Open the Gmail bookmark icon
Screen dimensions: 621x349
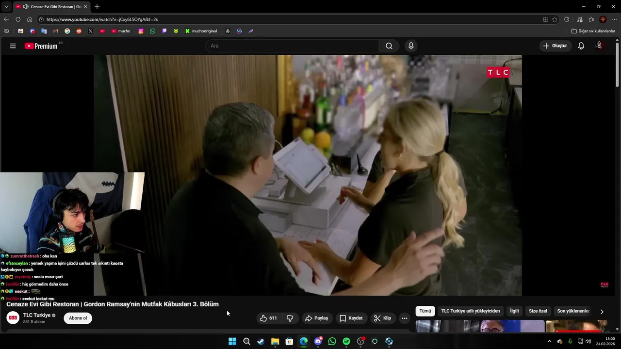(56, 31)
